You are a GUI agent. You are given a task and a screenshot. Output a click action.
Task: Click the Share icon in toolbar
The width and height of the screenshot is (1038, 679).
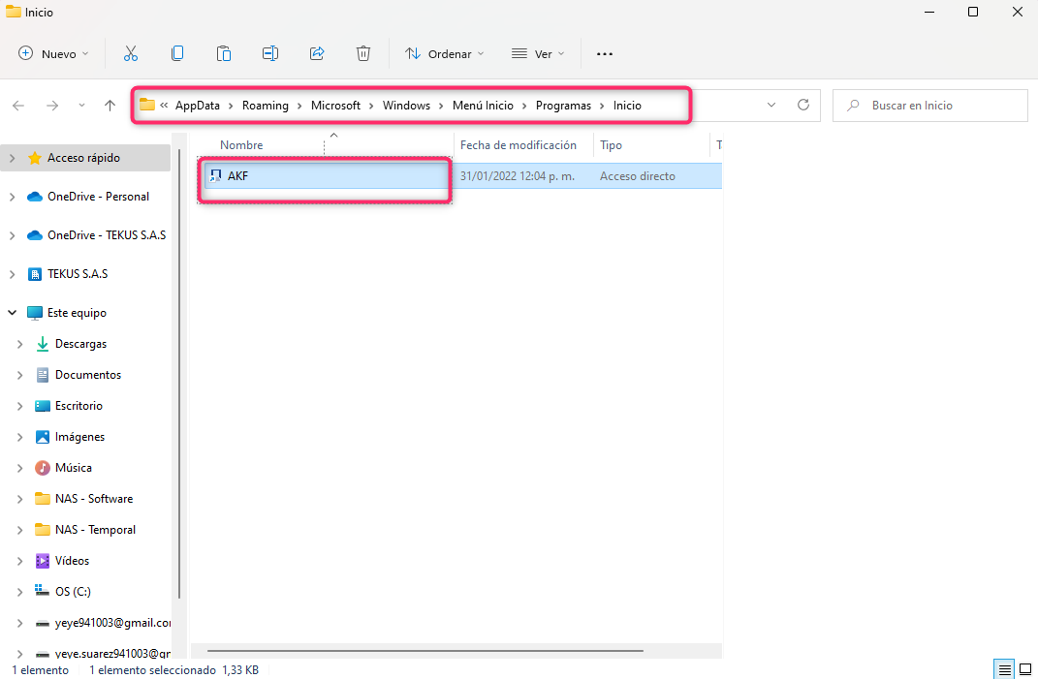[x=317, y=54]
